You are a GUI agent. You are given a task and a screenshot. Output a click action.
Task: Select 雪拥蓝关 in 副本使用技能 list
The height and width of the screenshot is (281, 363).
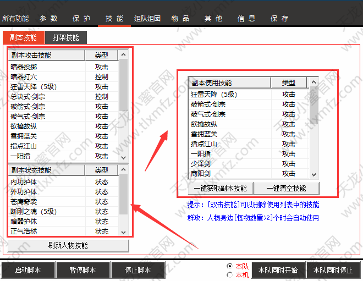tap(249, 134)
